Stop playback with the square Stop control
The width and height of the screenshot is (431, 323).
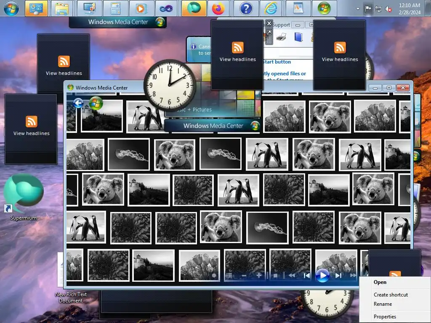click(275, 275)
